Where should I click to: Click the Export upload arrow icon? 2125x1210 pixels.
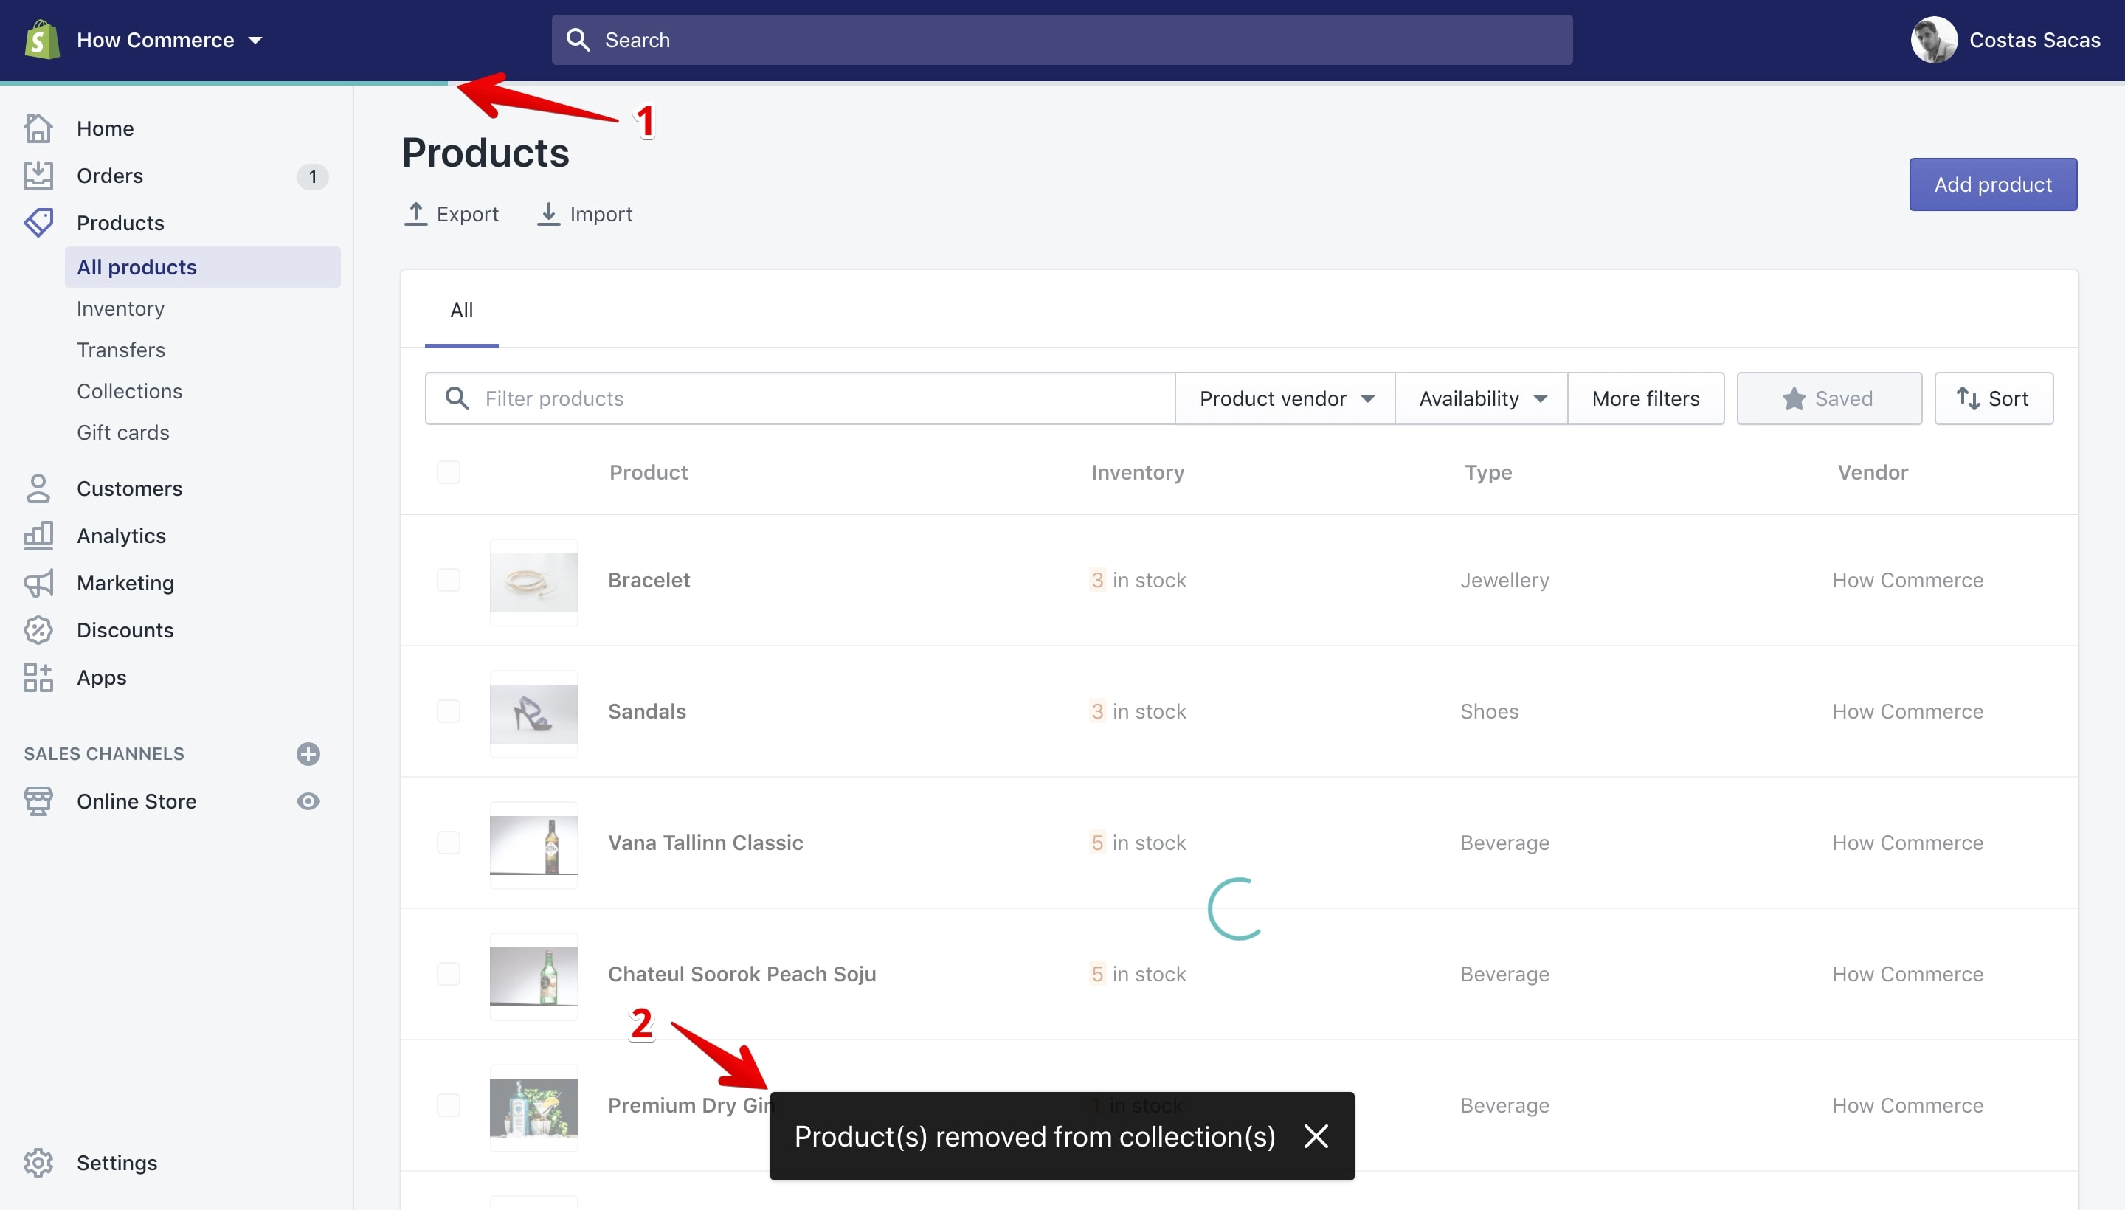(415, 213)
